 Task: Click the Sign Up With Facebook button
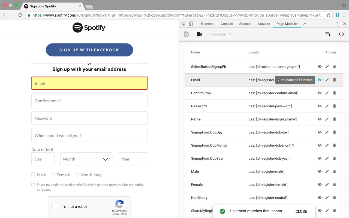[x=89, y=50]
